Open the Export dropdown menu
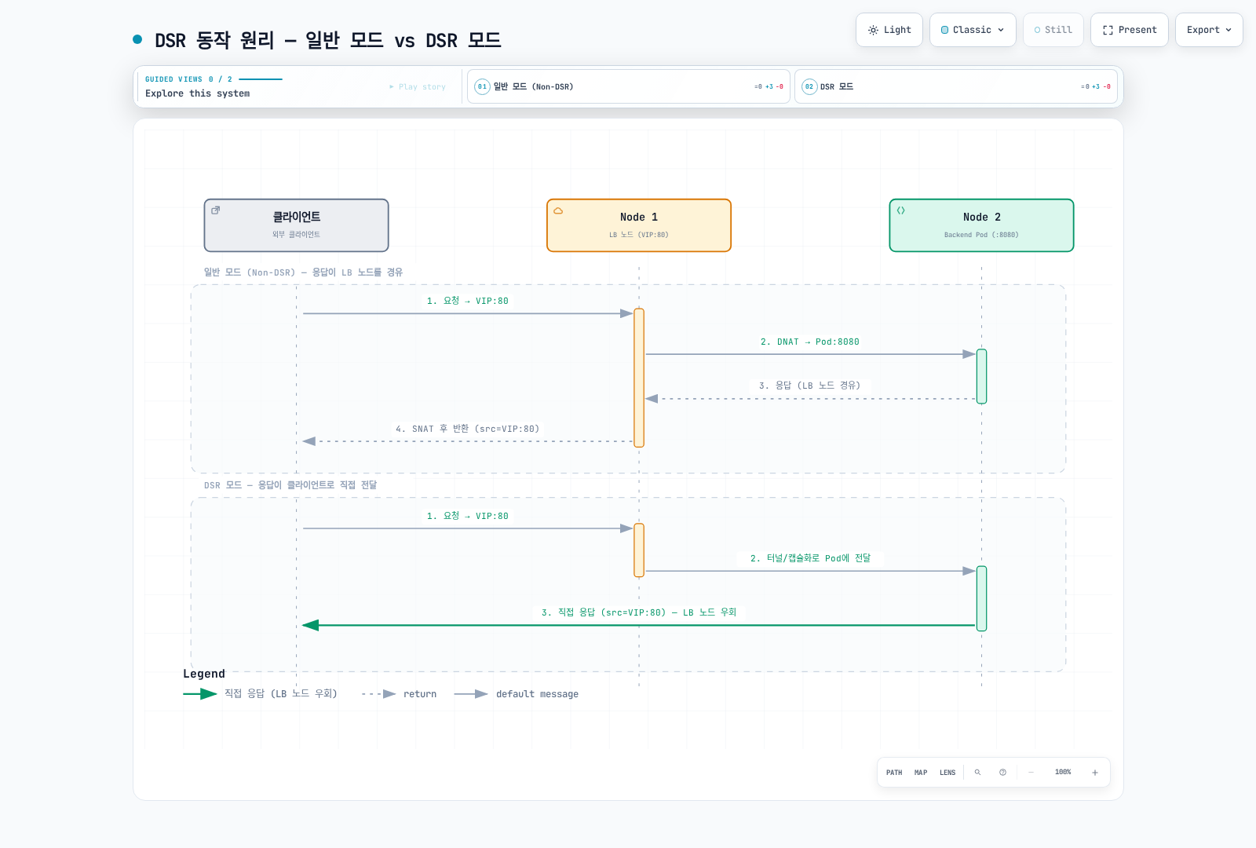 click(x=1209, y=30)
